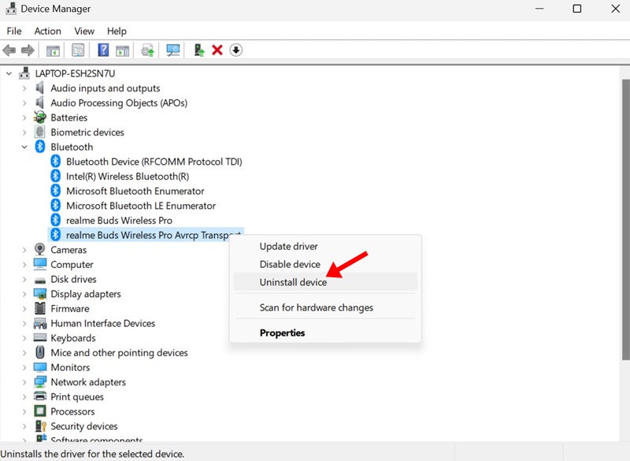Expand the Network adapters category
The image size is (630, 461).
coord(24,382)
